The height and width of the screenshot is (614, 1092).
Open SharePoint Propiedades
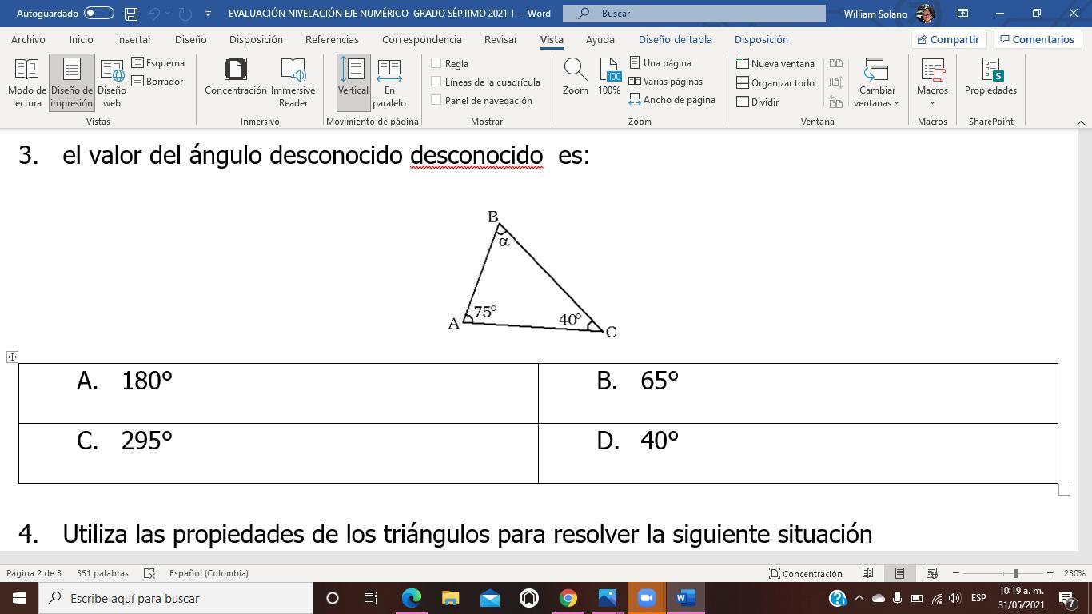(990, 78)
